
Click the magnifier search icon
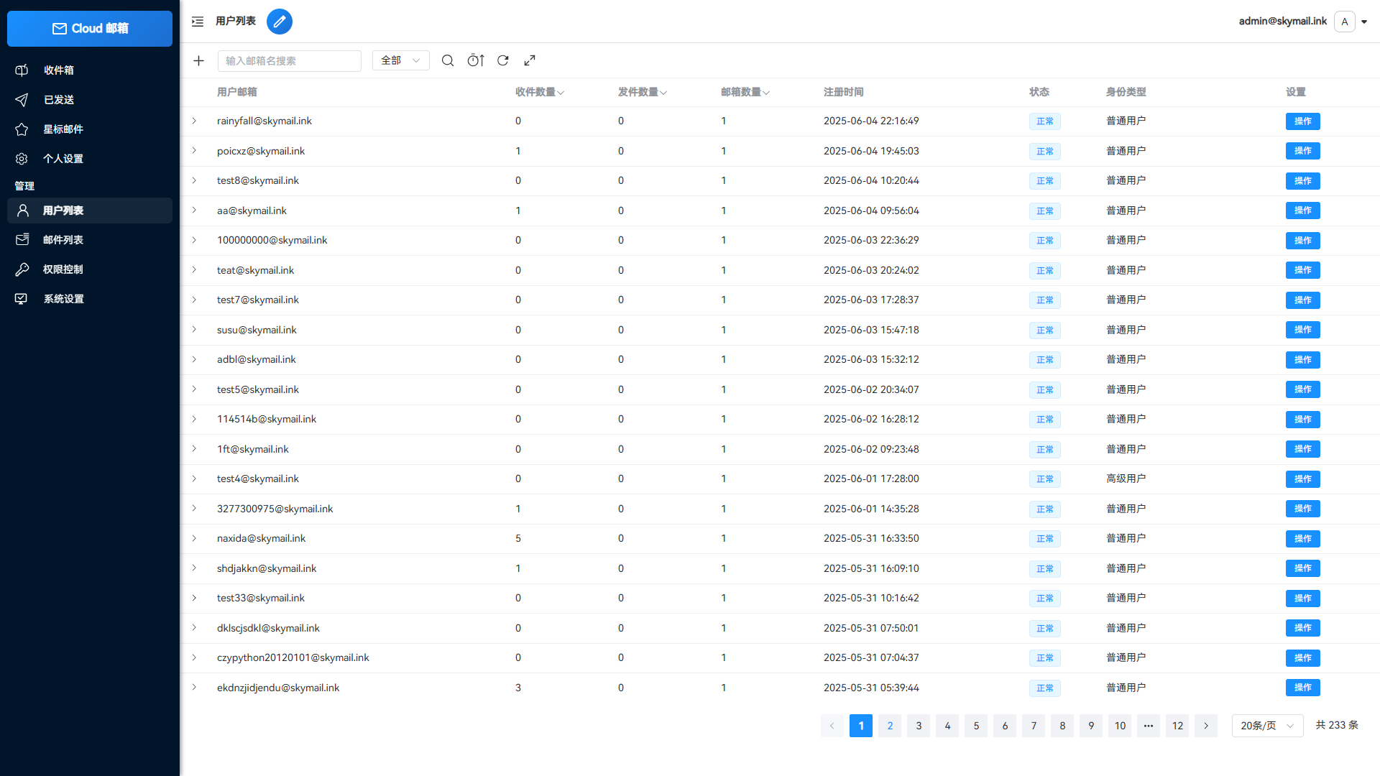[448, 61]
